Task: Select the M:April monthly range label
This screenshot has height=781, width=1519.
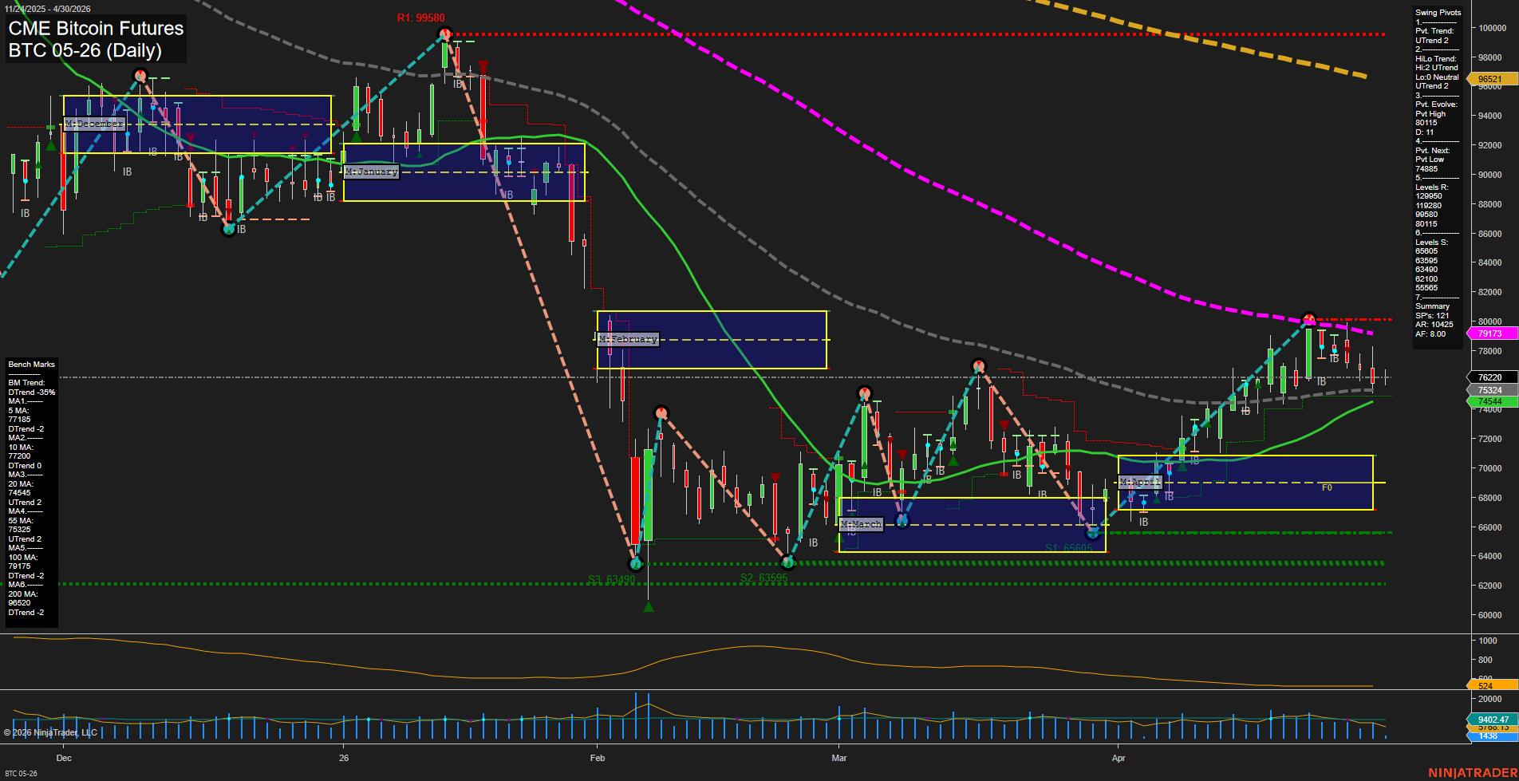Action: coord(1141,482)
